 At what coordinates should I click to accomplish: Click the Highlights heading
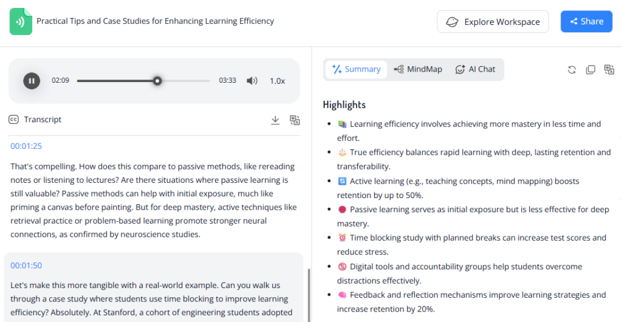pyautogui.click(x=344, y=104)
